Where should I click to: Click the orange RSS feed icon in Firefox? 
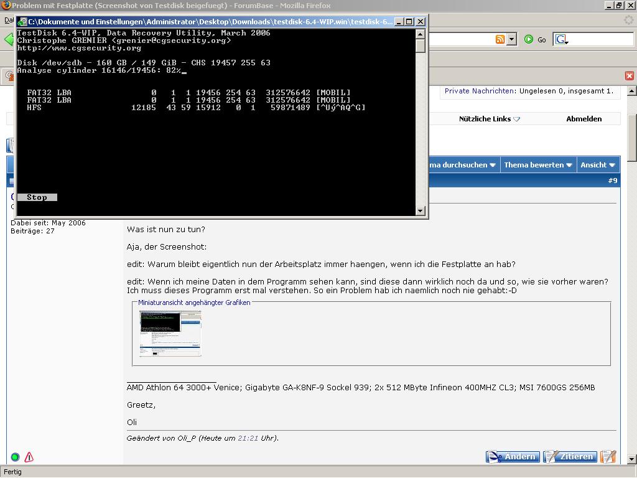coord(500,39)
